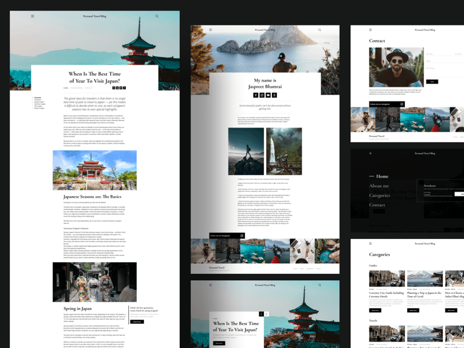Image resolution: width=464 pixels, height=348 pixels.
Task: Click Personal Travel footer logo on About page
Action: coord(216,267)
